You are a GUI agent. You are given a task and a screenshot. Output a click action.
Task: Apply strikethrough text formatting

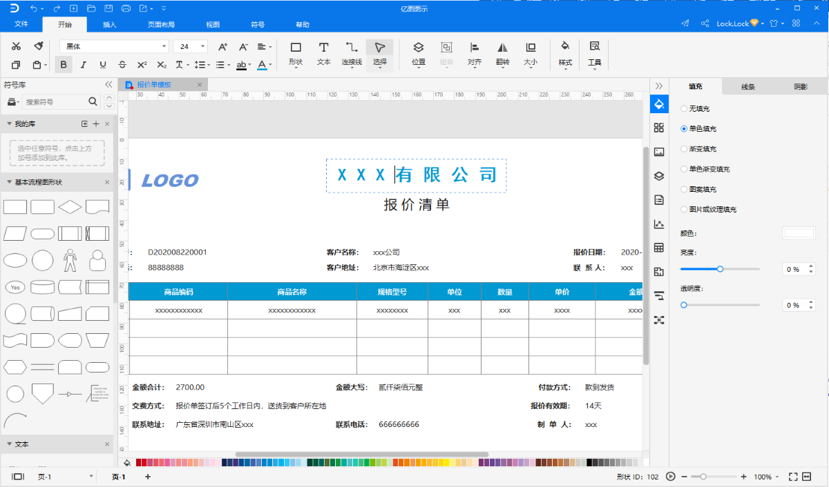pyautogui.click(x=122, y=65)
